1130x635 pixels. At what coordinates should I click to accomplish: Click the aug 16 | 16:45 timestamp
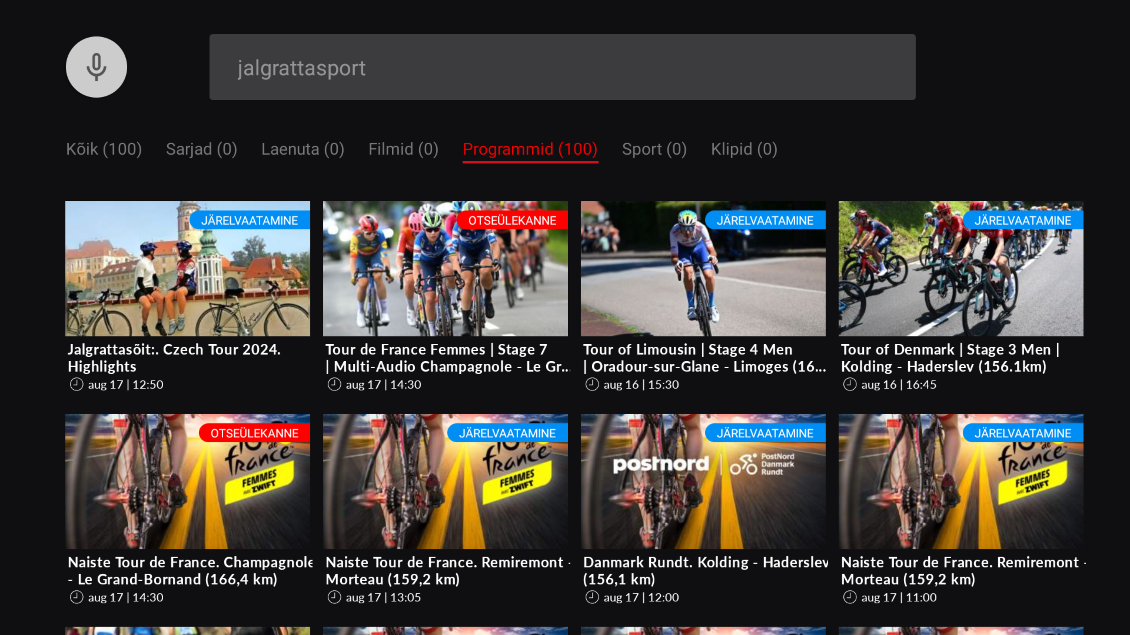pyautogui.click(x=899, y=385)
